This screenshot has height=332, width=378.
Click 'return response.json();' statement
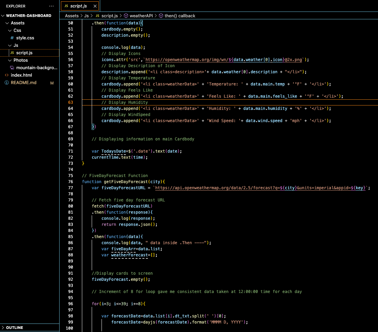click(x=130, y=224)
